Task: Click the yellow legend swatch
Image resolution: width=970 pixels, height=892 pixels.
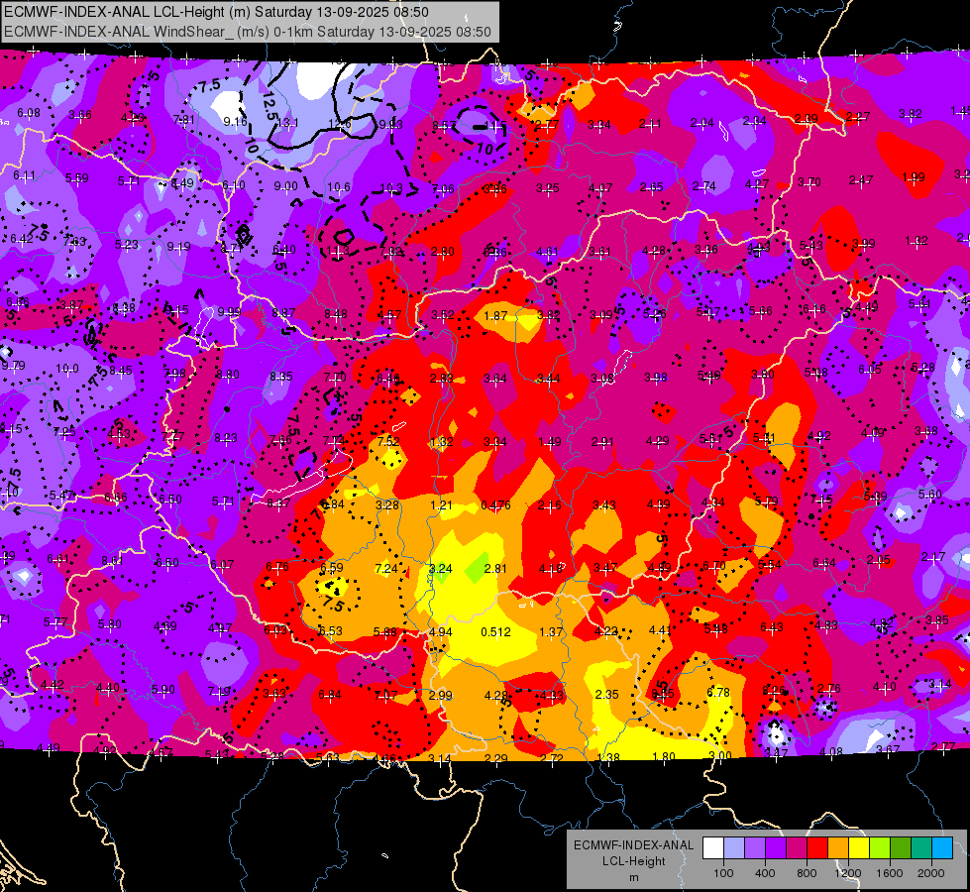Action: click(x=859, y=848)
